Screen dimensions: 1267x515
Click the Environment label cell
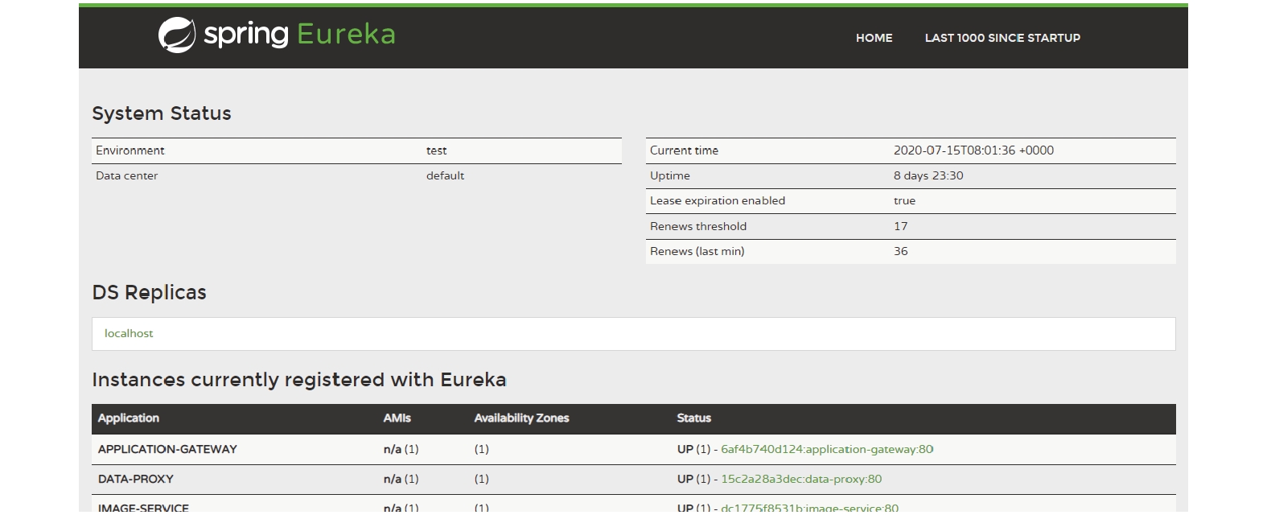pos(130,150)
